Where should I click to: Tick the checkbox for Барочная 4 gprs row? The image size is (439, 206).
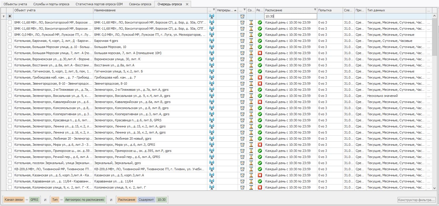click(10, 41)
